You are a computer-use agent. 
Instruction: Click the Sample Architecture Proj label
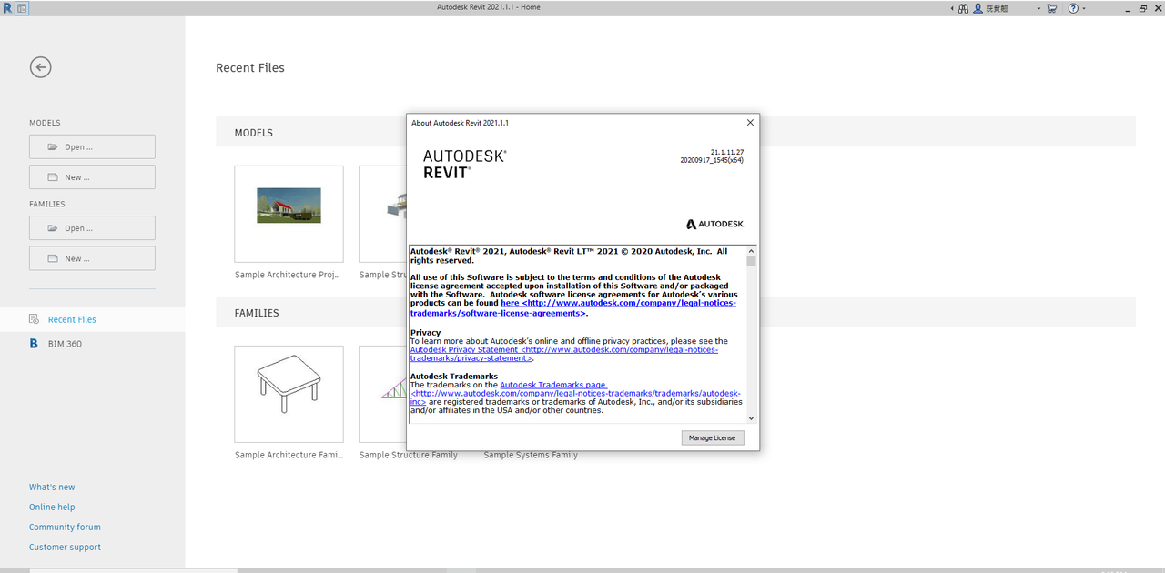click(289, 275)
